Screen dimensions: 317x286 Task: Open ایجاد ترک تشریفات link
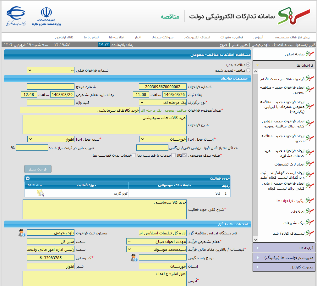289,164
